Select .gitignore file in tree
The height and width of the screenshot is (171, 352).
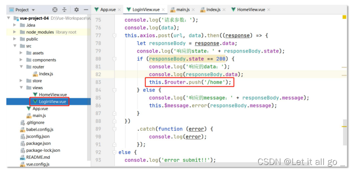(x=35, y=123)
